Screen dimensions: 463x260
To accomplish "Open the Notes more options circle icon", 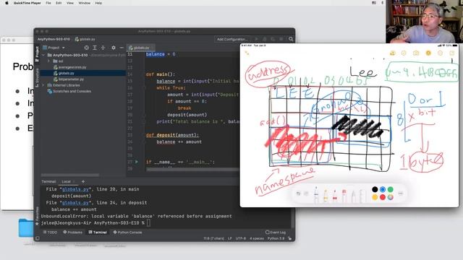I will (x=441, y=53).
